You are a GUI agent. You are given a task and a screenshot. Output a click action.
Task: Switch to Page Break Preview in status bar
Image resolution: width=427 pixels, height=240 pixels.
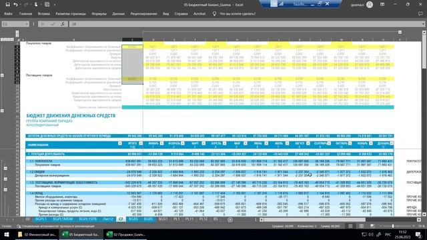[x=372, y=226]
